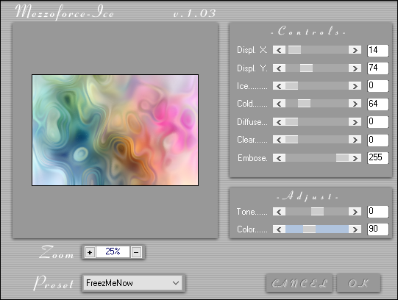398x300 pixels.
Task: Zoom in with the plus button
Action: [x=90, y=252]
